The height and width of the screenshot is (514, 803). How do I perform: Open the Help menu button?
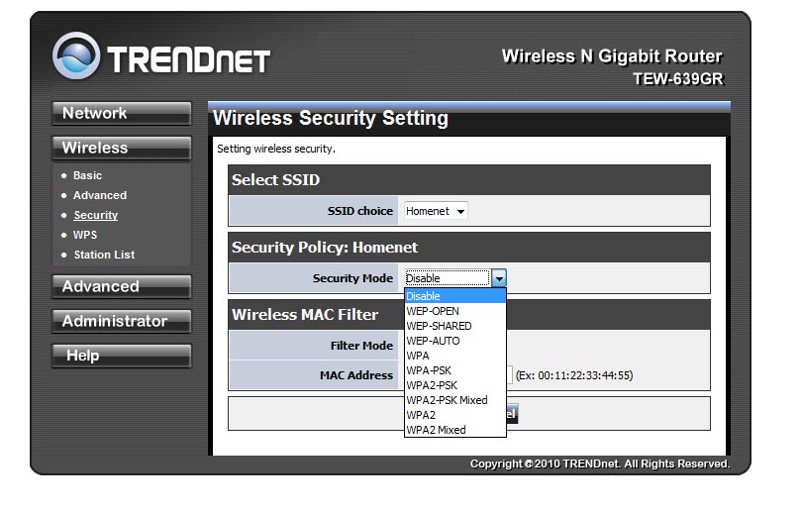121,357
